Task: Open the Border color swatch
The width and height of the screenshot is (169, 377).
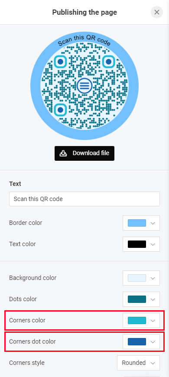Action: (137, 223)
